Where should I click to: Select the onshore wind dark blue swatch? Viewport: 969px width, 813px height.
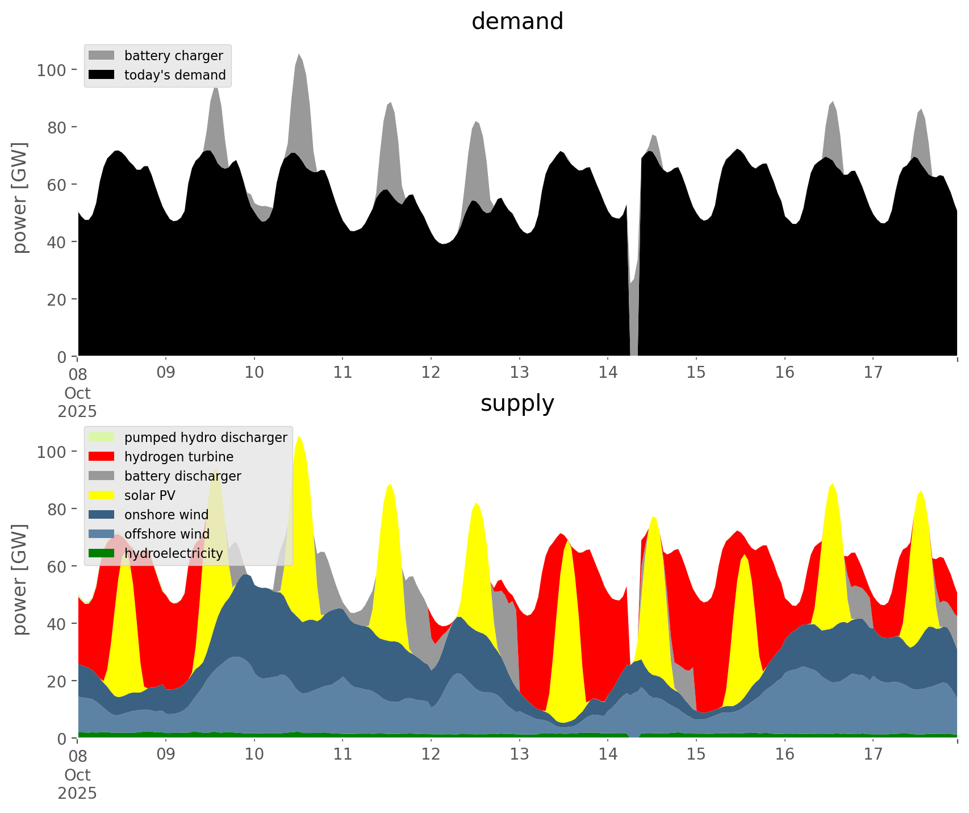point(102,515)
